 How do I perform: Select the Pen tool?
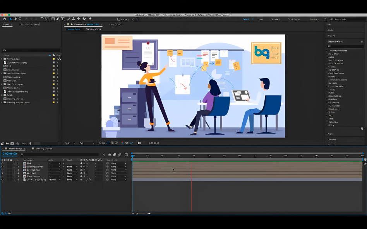click(x=58, y=19)
